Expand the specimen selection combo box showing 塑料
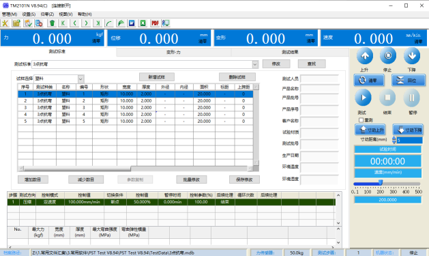 click(80, 79)
